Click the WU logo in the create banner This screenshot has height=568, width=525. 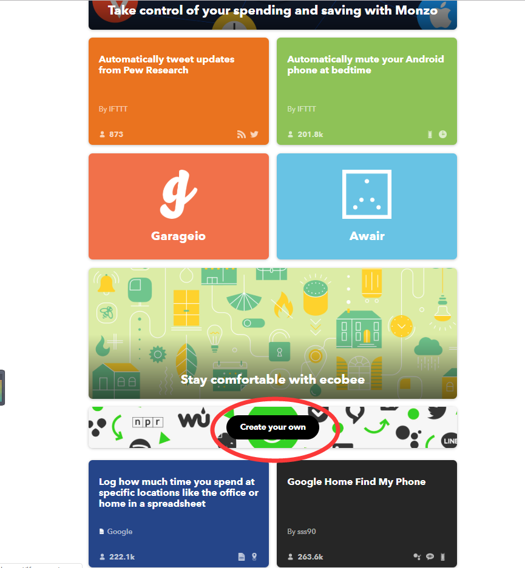(194, 418)
